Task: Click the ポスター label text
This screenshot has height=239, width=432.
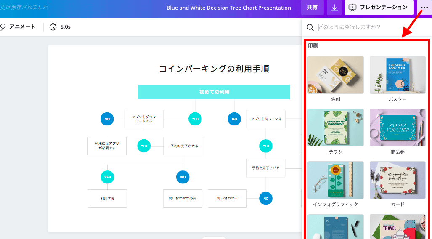Action: click(x=398, y=99)
